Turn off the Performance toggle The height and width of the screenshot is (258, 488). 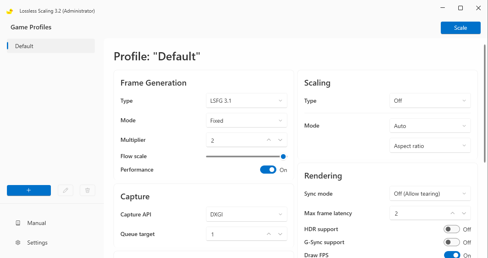(x=268, y=170)
